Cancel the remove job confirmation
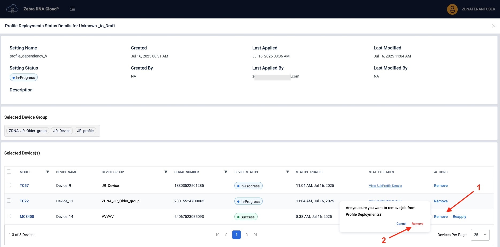This screenshot has height=247, width=500. pos(401,224)
